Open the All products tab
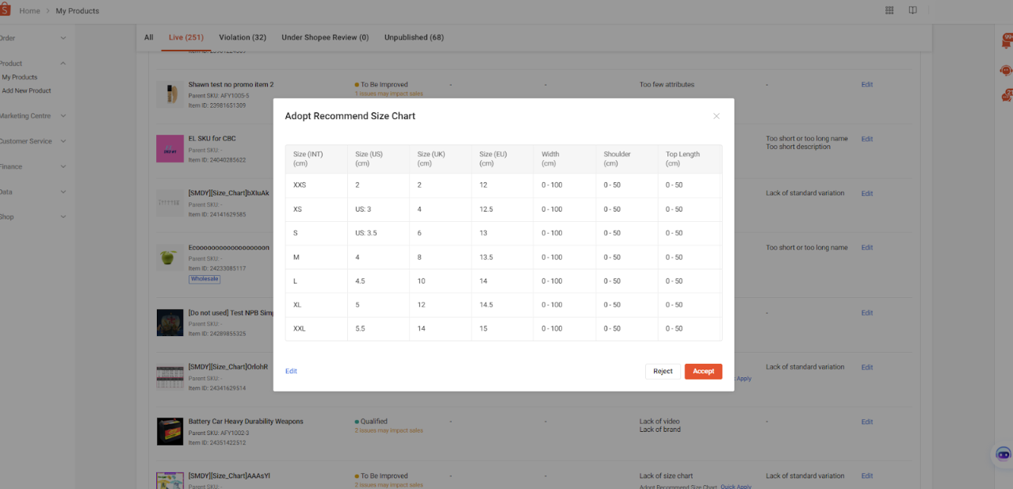 coord(148,37)
